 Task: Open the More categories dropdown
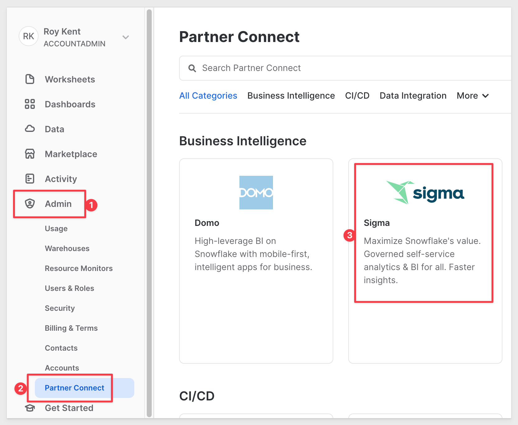pyautogui.click(x=473, y=96)
